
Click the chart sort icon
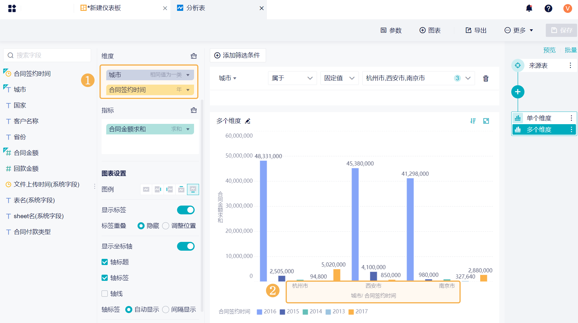pyautogui.click(x=473, y=121)
